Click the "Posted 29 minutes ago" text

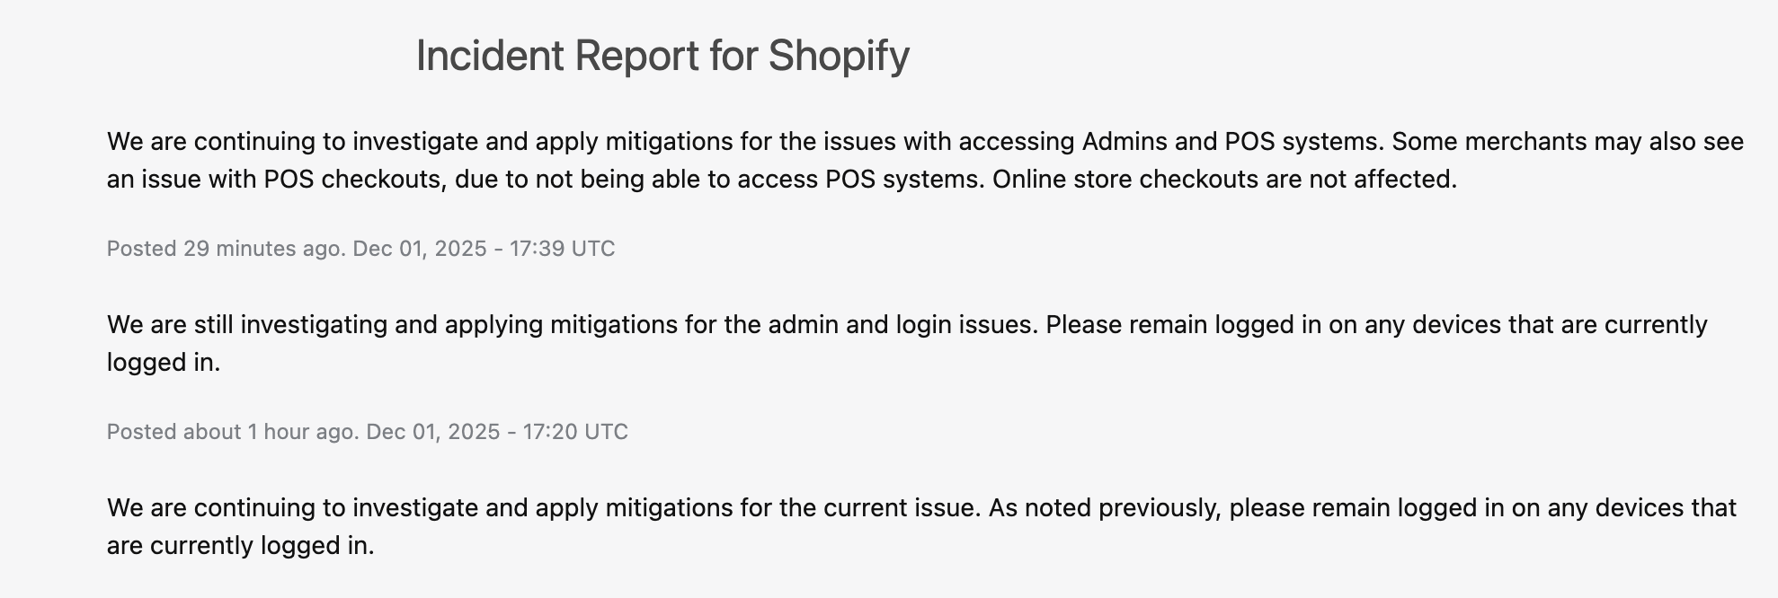pos(226,249)
